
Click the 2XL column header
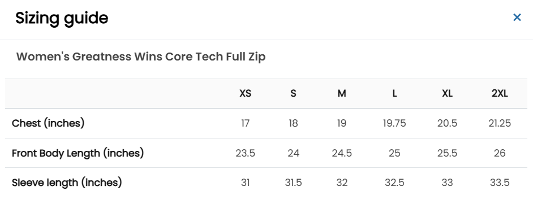[x=500, y=93]
